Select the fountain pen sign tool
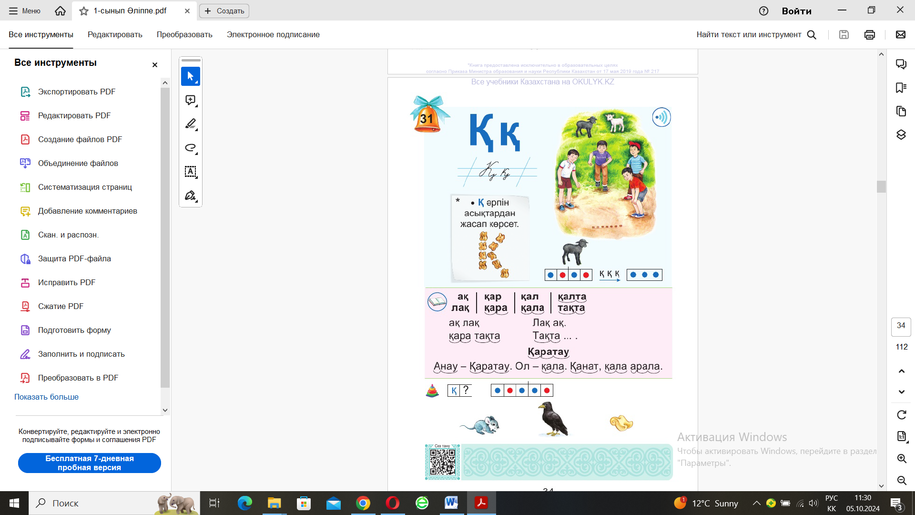 [190, 196]
